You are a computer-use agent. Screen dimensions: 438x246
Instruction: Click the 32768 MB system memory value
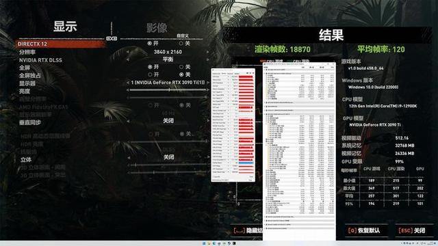[x=404, y=146]
